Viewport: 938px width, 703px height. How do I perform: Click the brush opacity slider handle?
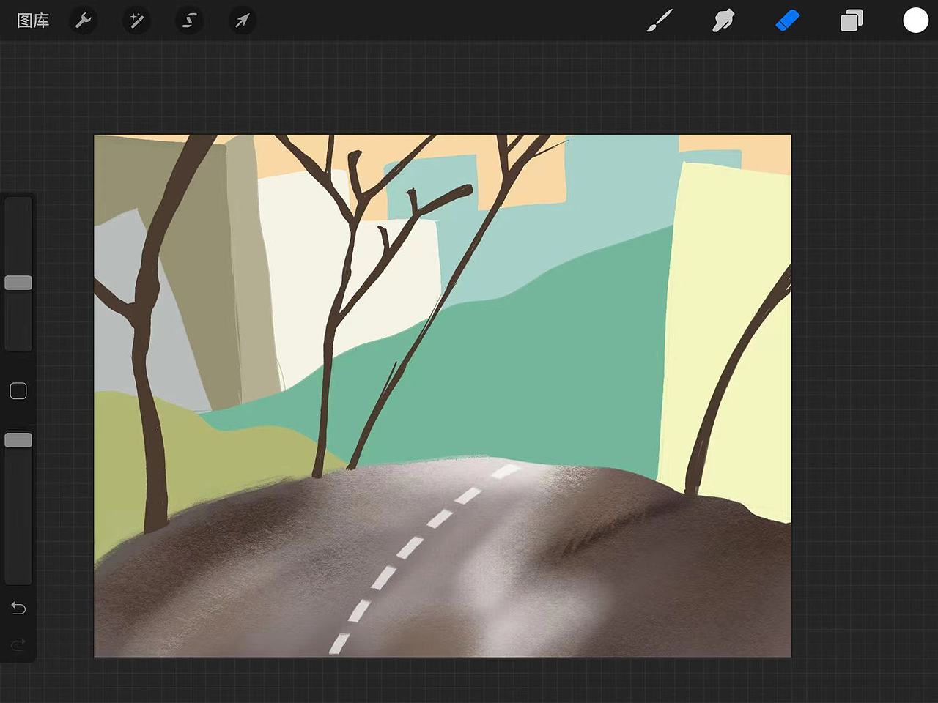tap(18, 440)
